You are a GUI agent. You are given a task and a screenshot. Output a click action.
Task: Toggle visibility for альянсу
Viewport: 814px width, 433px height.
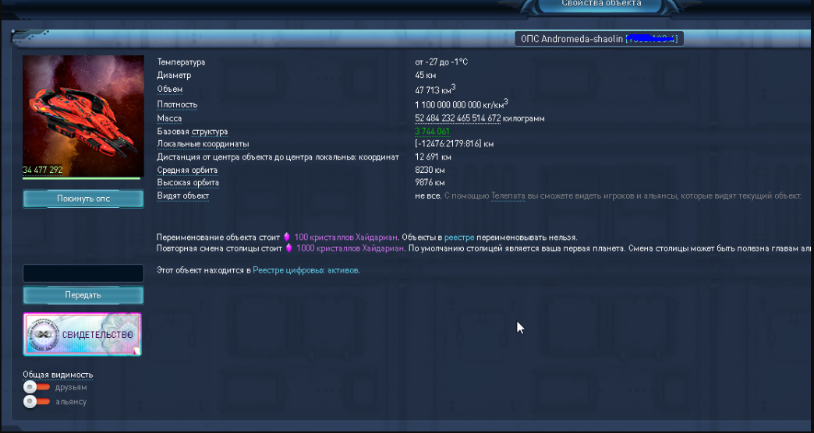30,402
